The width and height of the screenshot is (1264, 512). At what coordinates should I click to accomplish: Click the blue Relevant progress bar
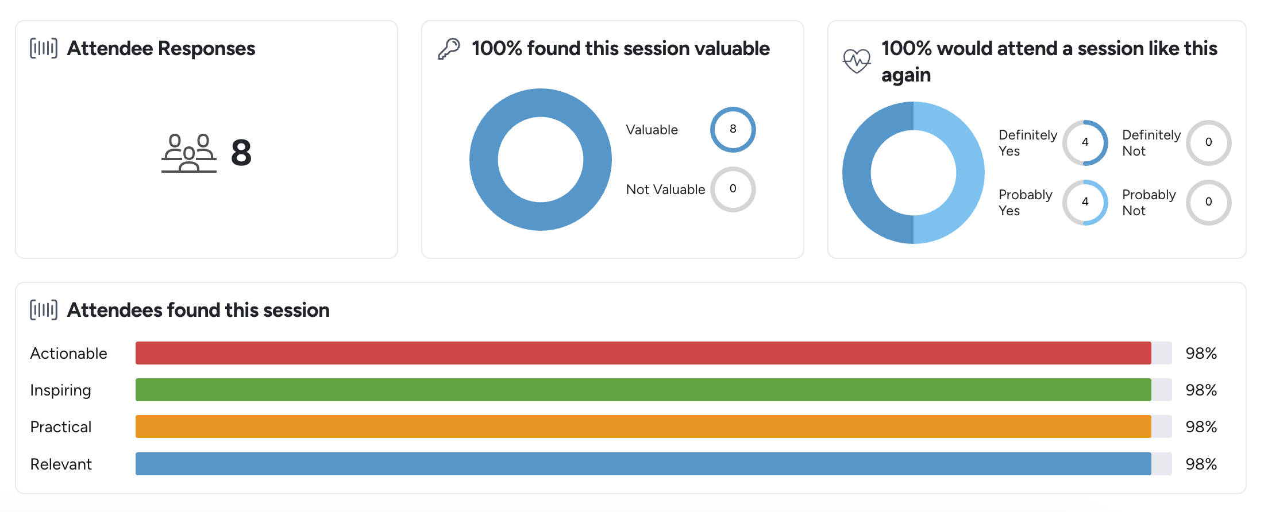643,464
